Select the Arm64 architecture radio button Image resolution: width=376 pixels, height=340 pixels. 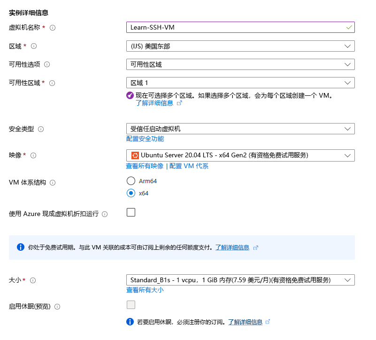coord(131,180)
